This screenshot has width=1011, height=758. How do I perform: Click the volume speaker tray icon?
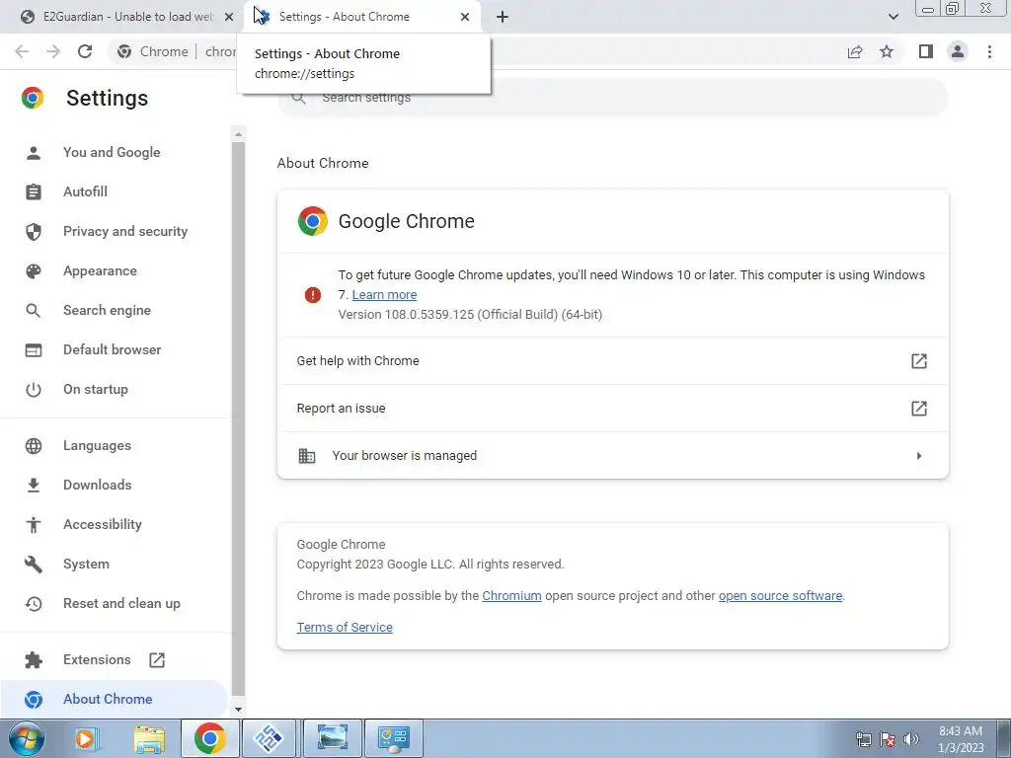pyautogui.click(x=911, y=739)
